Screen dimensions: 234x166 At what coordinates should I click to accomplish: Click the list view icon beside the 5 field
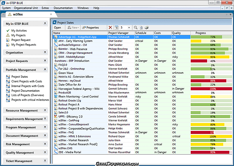coord(116,27)
